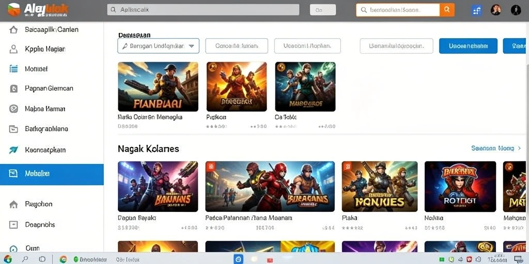Image resolution: width=529 pixels, height=264 pixels.
Task: Click the app logo in the header
Action: point(14,10)
